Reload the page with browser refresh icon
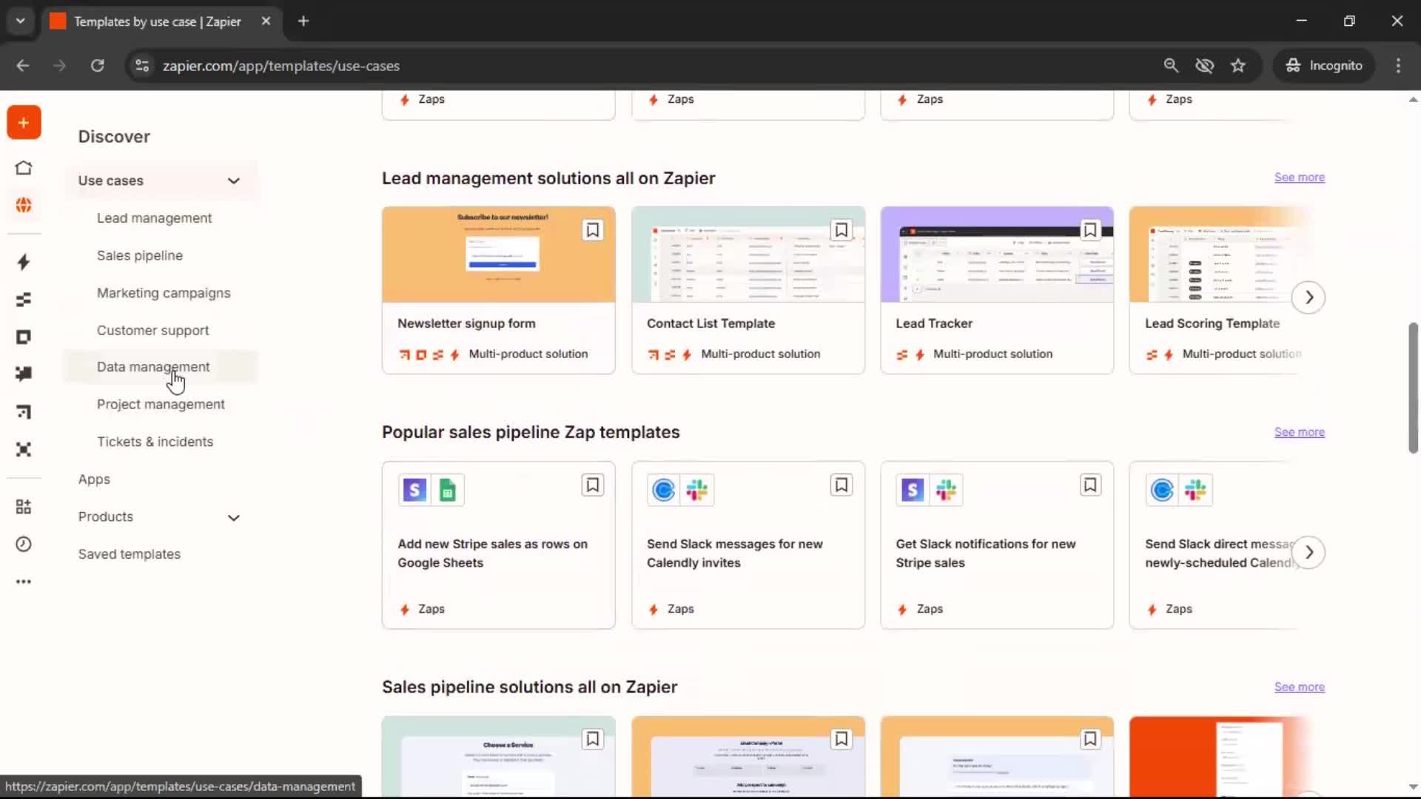Image resolution: width=1421 pixels, height=799 pixels. [x=97, y=65]
